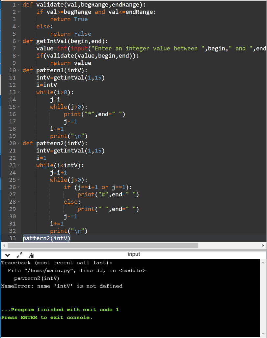Fold the if(validate) block at line 8
This screenshot has height=338, width=267.
click(19, 55)
